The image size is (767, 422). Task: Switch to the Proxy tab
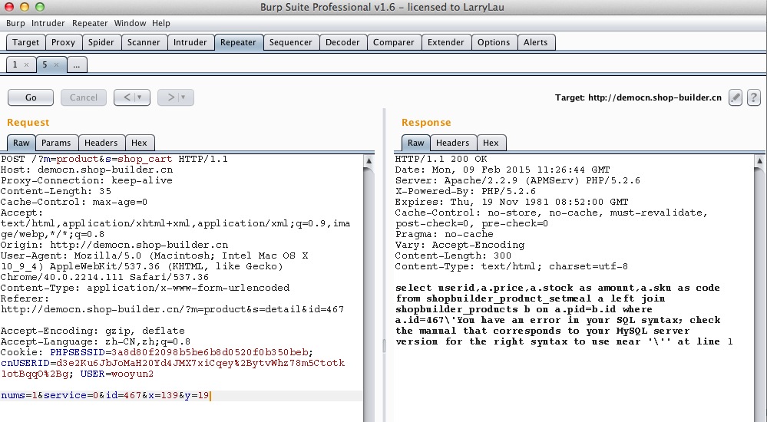(x=64, y=42)
